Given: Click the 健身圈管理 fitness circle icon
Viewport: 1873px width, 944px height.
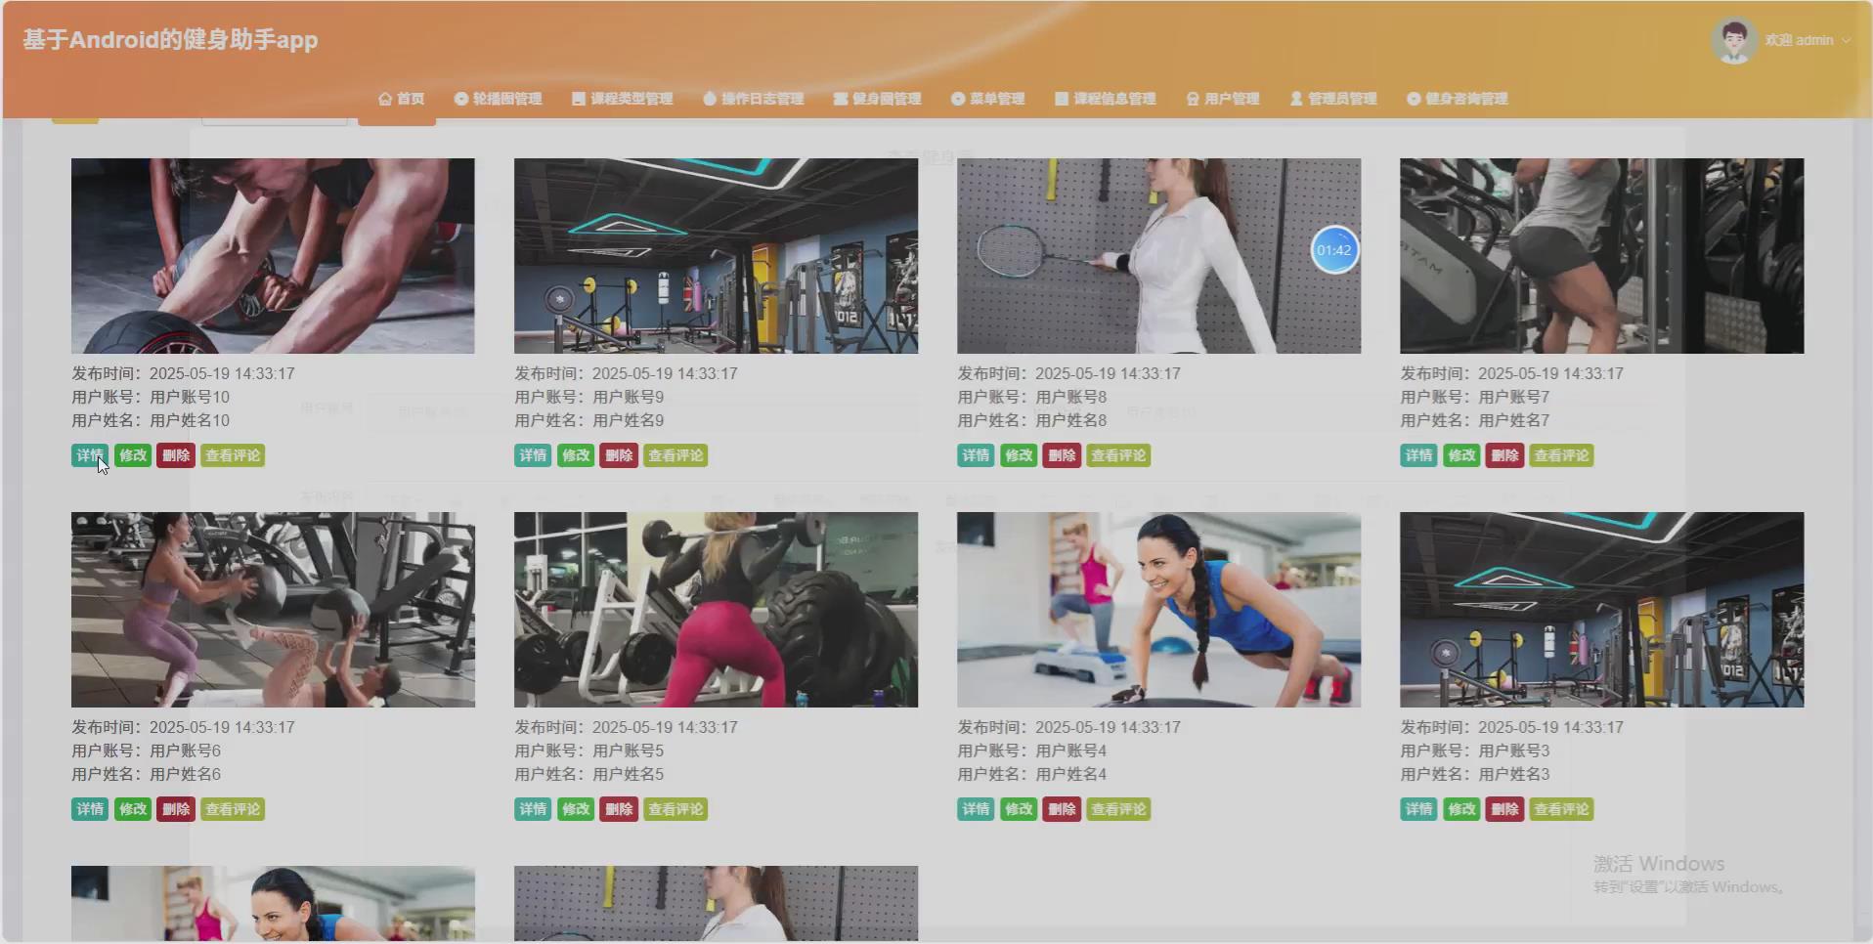Looking at the screenshot, I should [x=843, y=98].
